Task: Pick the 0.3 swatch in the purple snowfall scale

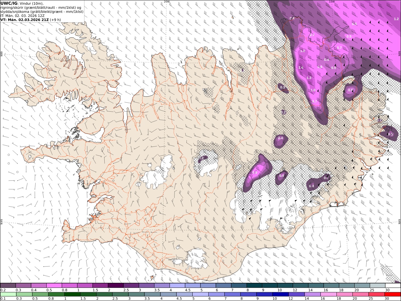Action: tap(23, 285)
